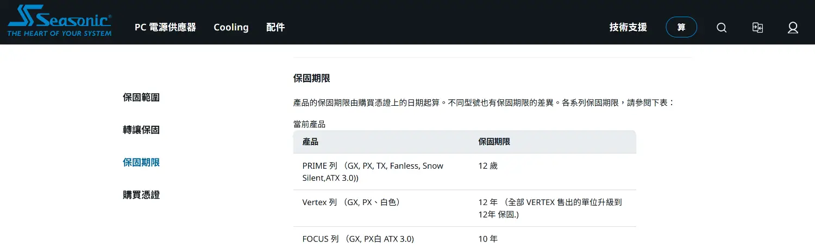
Task: Open the user account icon
Action: [793, 28]
